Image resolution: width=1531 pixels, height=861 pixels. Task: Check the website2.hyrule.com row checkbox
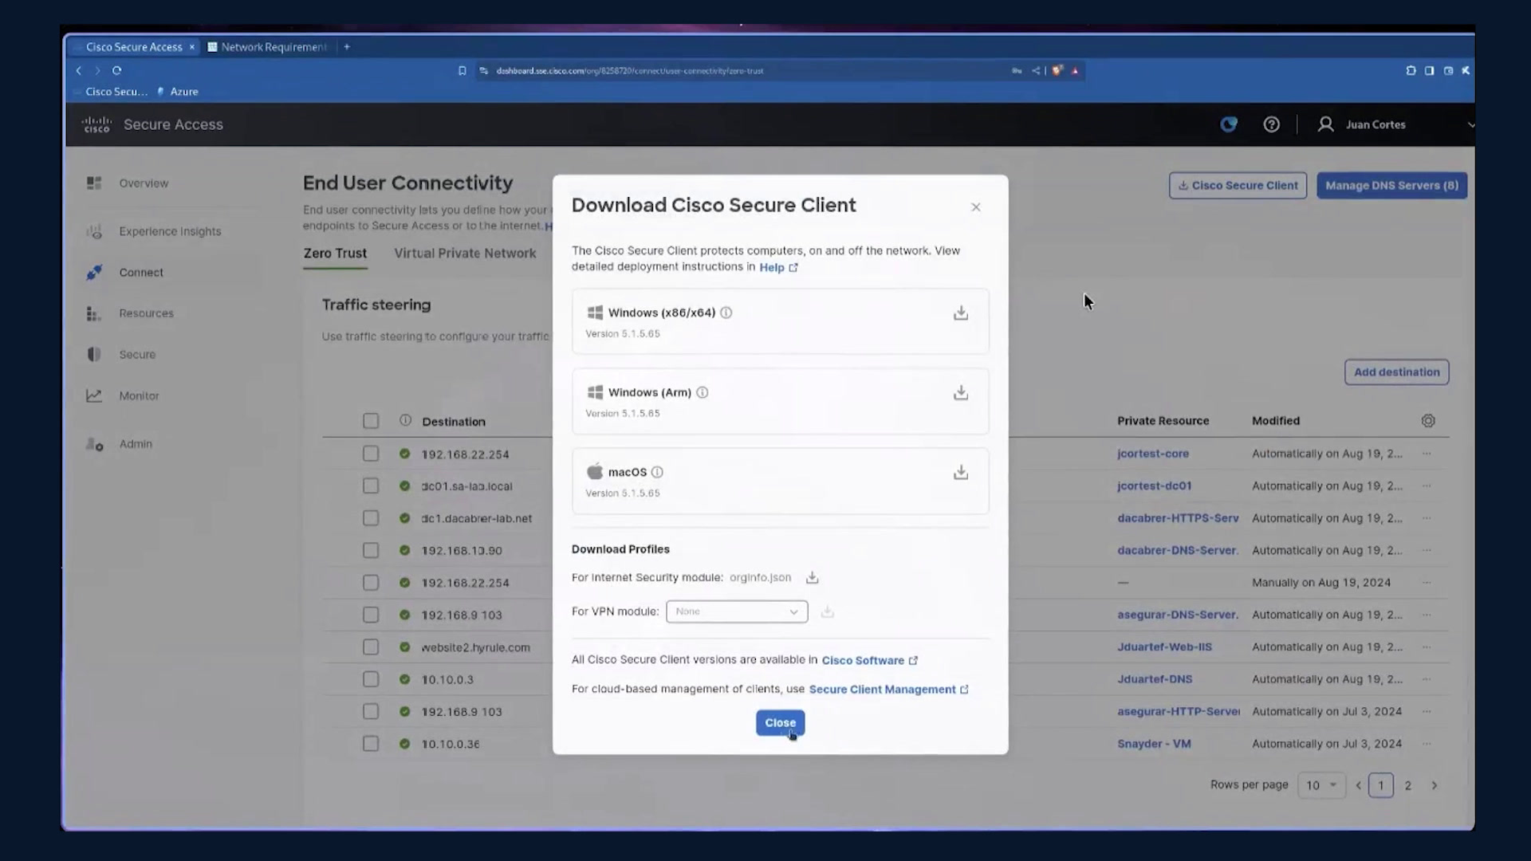coord(371,647)
